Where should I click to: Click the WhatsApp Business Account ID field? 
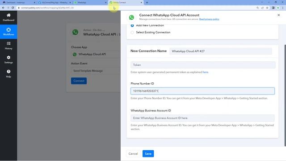point(202,118)
